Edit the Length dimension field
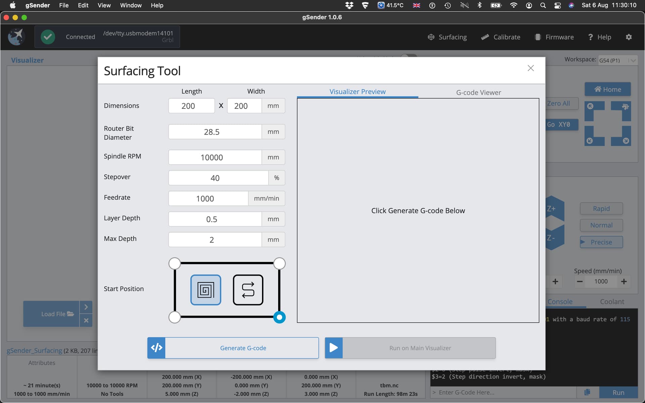This screenshot has width=645, height=403. (x=191, y=106)
